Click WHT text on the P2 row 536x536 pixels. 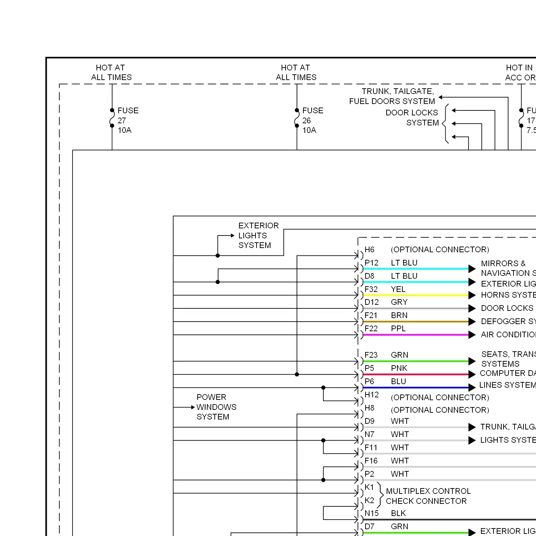pyautogui.click(x=400, y=474)
